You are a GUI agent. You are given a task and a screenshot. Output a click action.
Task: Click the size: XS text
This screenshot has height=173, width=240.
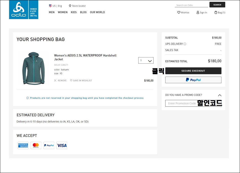point(58,73)
